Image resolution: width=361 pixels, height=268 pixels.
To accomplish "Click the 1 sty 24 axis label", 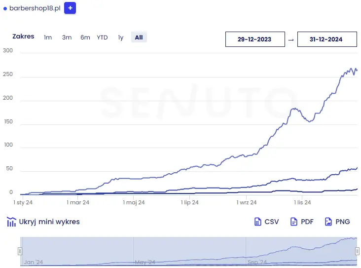I will [x=23, y=202].
